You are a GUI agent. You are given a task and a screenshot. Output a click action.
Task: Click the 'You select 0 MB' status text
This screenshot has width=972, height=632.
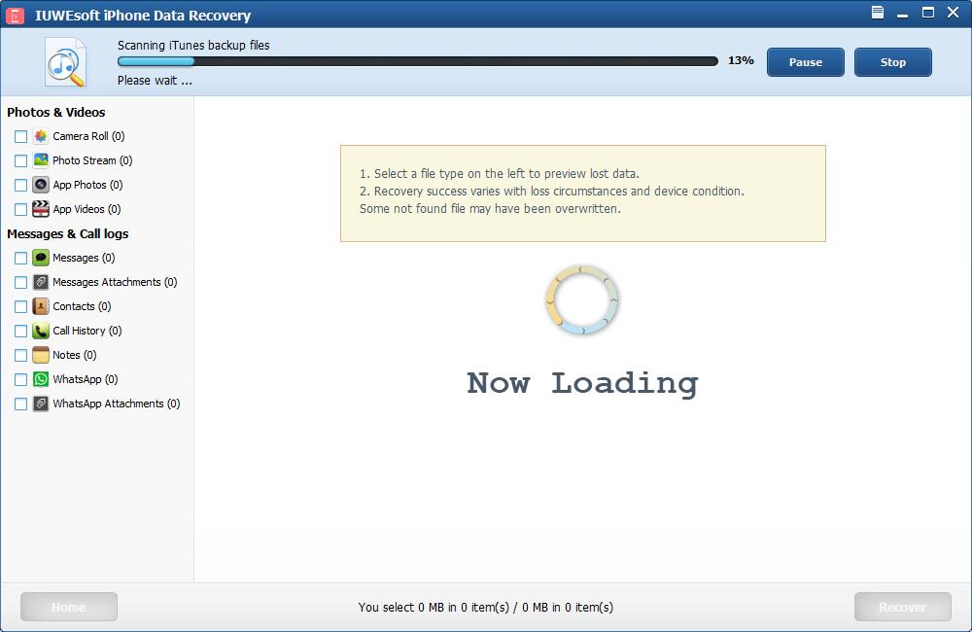[x=486, y=607]
